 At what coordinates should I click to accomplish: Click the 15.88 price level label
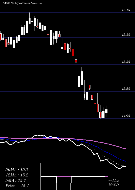(x=126, y=35)
